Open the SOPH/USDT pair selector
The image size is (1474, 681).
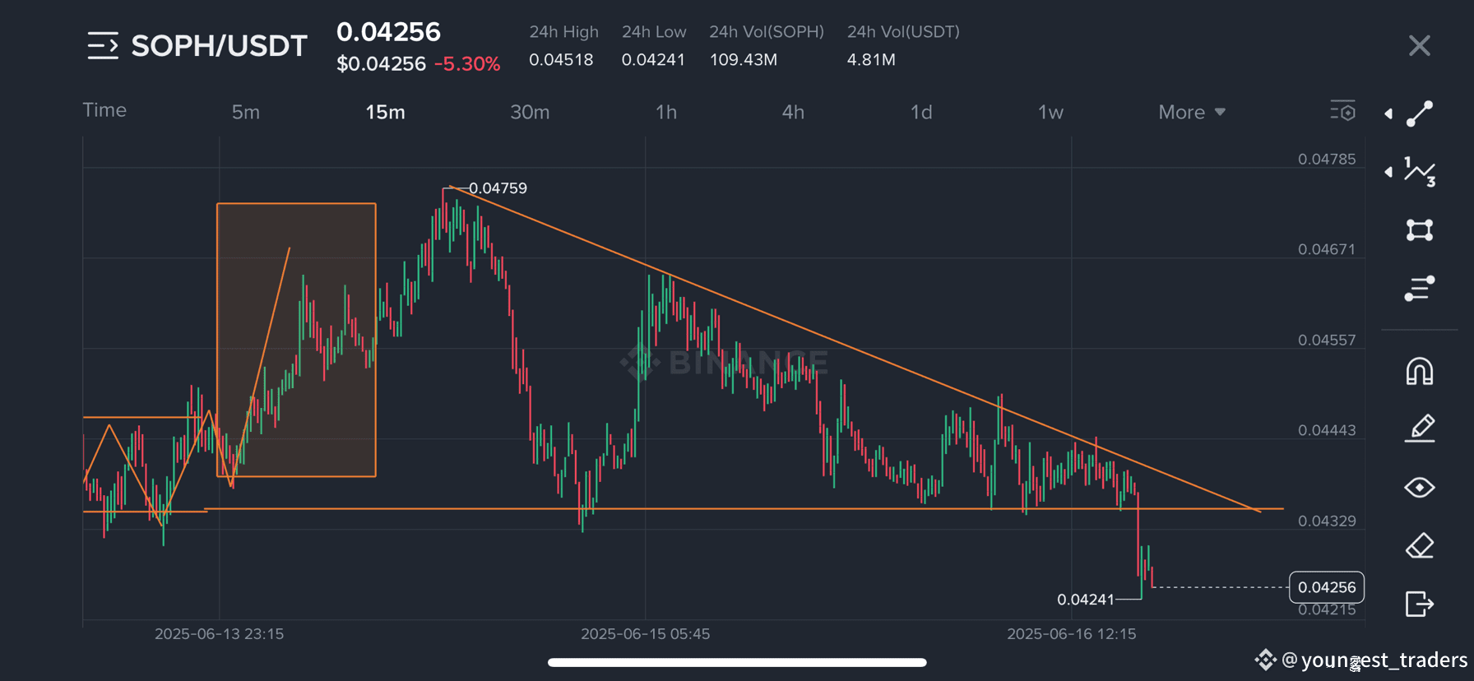[219, 46]
